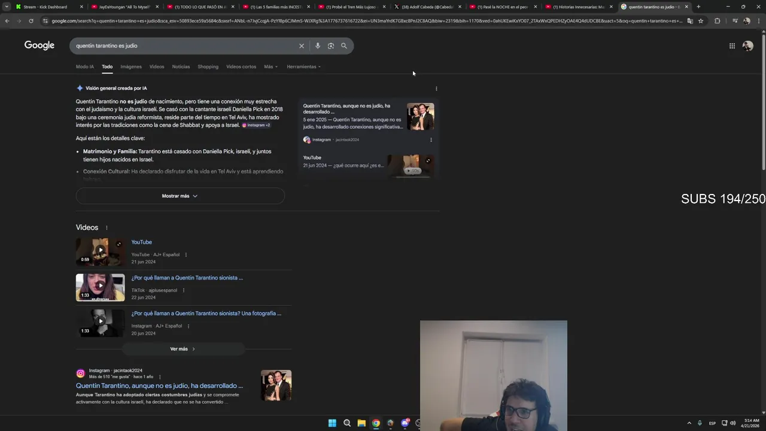Open Quentin Tarantino, aunque no es judío result
The image size is (766, 431).
[x=159, y=386]
